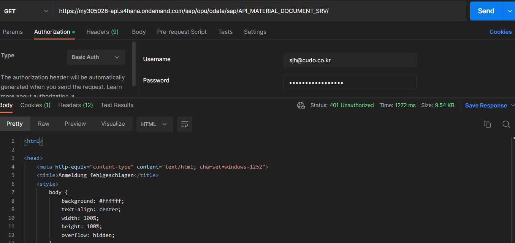Image resolution: width=515 pixels, height=243 pixels.
Task: Expand the Send button arrow options
Action: coord(509,11)
